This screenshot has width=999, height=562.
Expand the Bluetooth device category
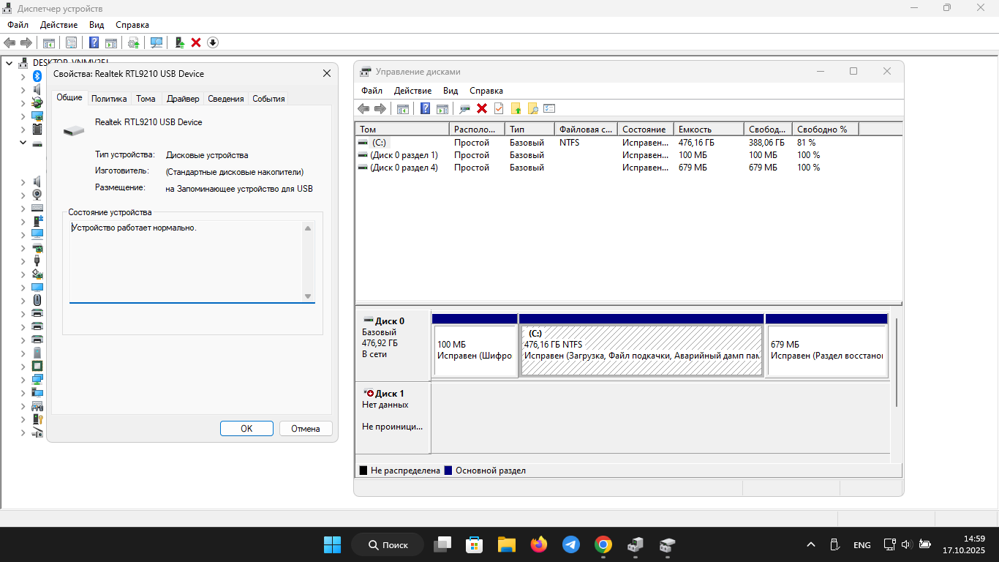pyautogui.click(x=23, y=76)
